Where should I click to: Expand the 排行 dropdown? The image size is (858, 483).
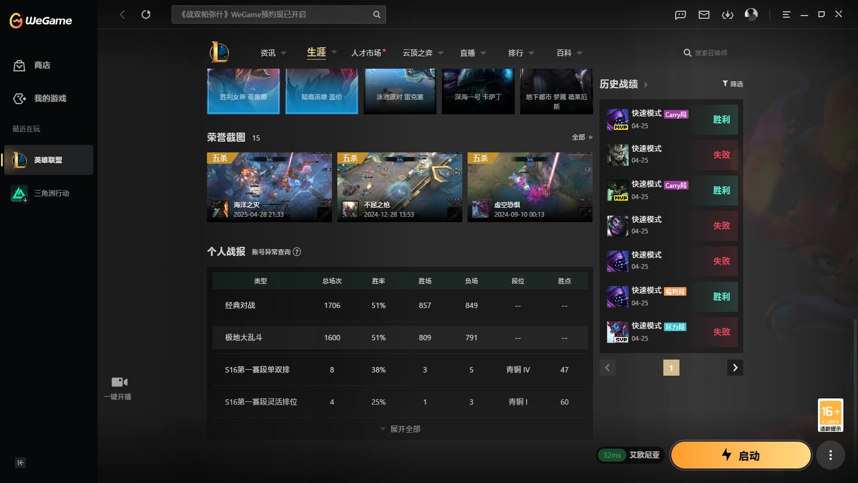coord(531,53)
